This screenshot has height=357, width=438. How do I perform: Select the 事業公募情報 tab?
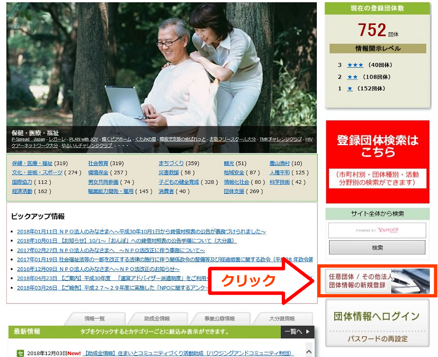[x=219, y=319]
